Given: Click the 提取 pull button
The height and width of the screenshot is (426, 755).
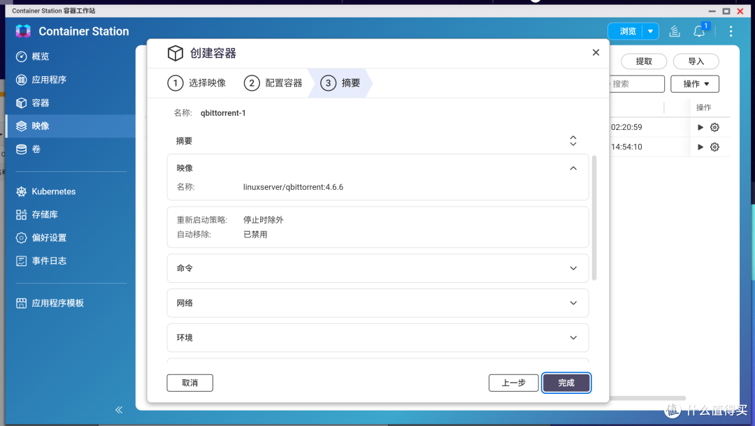Looking at the screenshot, I should [x=644, y=61].
